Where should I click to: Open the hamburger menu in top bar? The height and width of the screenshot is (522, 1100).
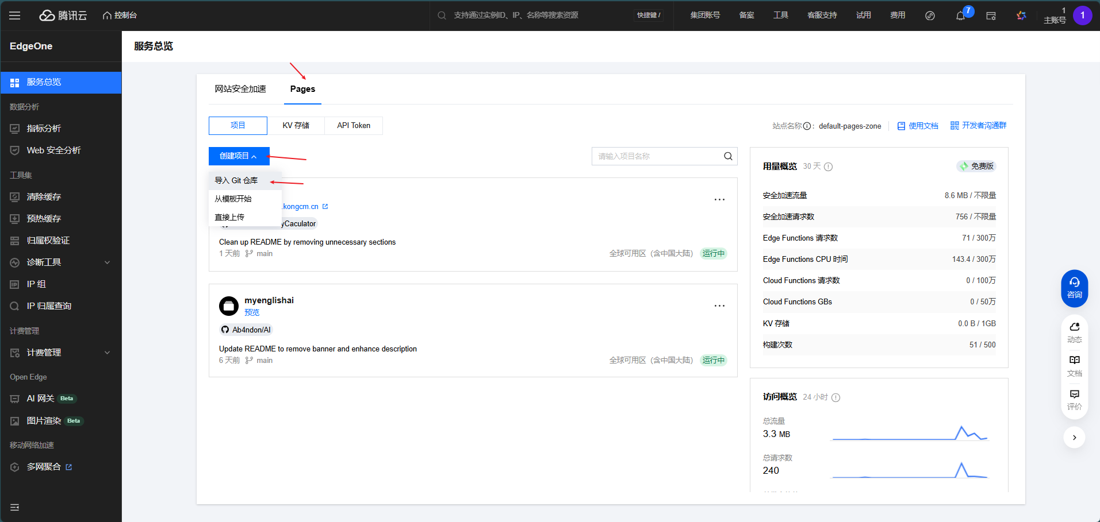pos(15,16)
